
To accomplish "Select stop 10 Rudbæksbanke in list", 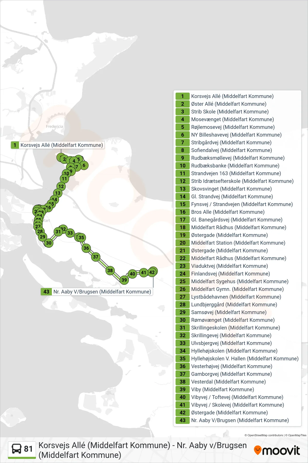I will [x=237, y=166].
